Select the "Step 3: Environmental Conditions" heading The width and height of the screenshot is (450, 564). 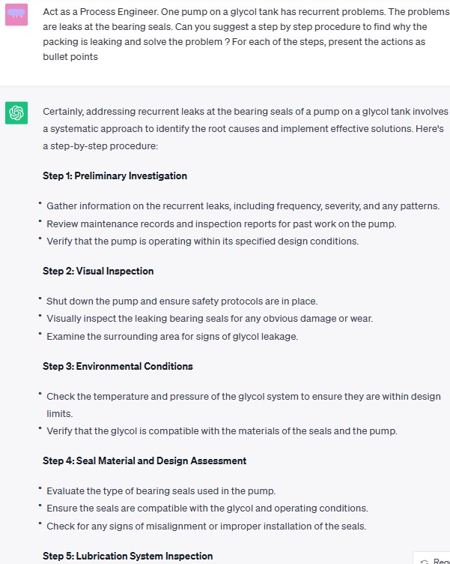pyautogui.click(x=118, y=367)
